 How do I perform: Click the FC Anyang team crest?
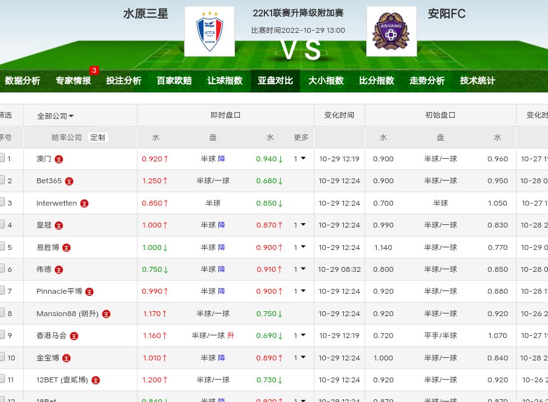coord(391,32)
